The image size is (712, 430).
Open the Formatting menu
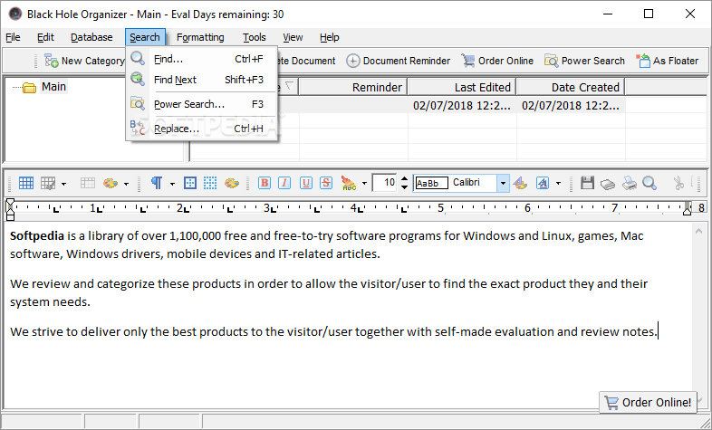pos(200,37)
